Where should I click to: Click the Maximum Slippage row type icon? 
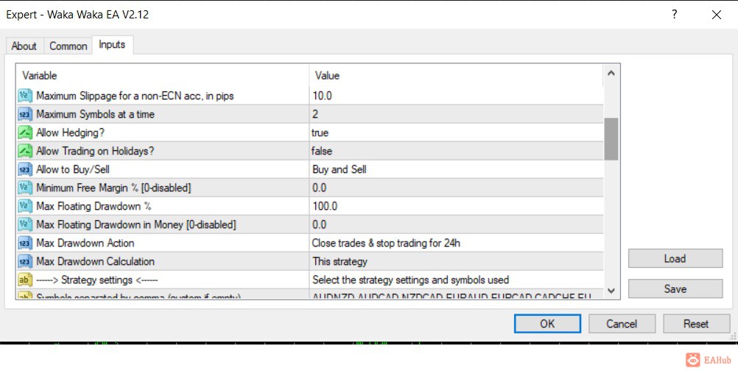(25, 96)
